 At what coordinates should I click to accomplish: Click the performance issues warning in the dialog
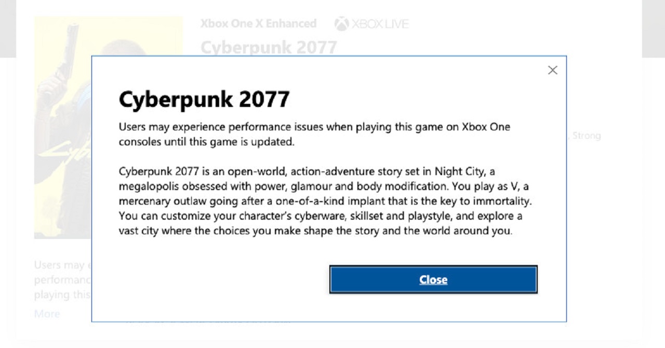(314, 134)
